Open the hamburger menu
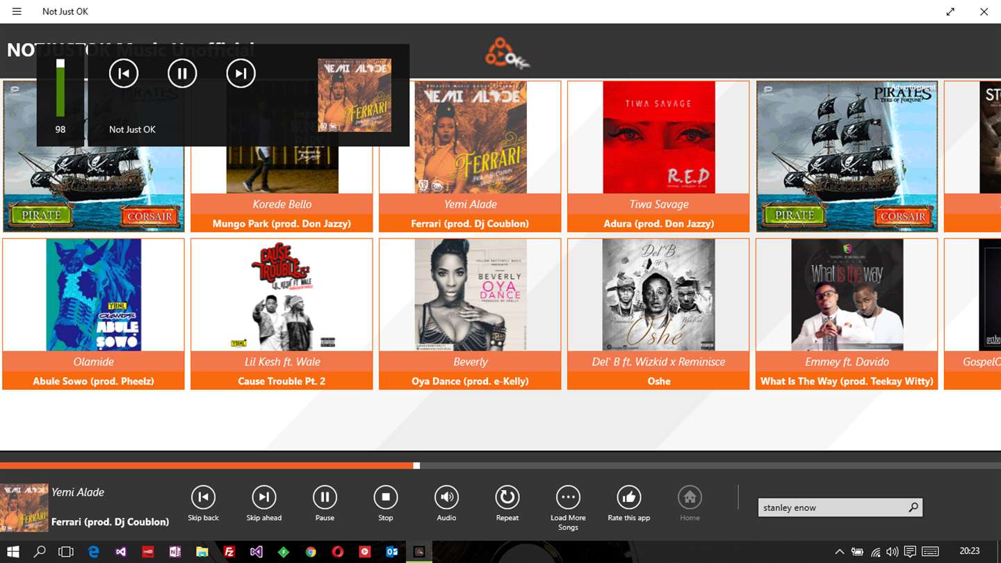Screen dimensions: 1001x563 pyautogui.click(x=17, y=11)
